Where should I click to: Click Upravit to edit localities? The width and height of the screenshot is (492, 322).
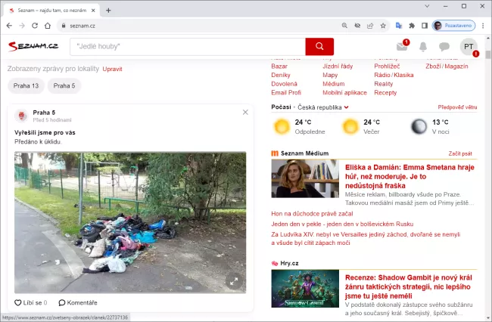112,70
